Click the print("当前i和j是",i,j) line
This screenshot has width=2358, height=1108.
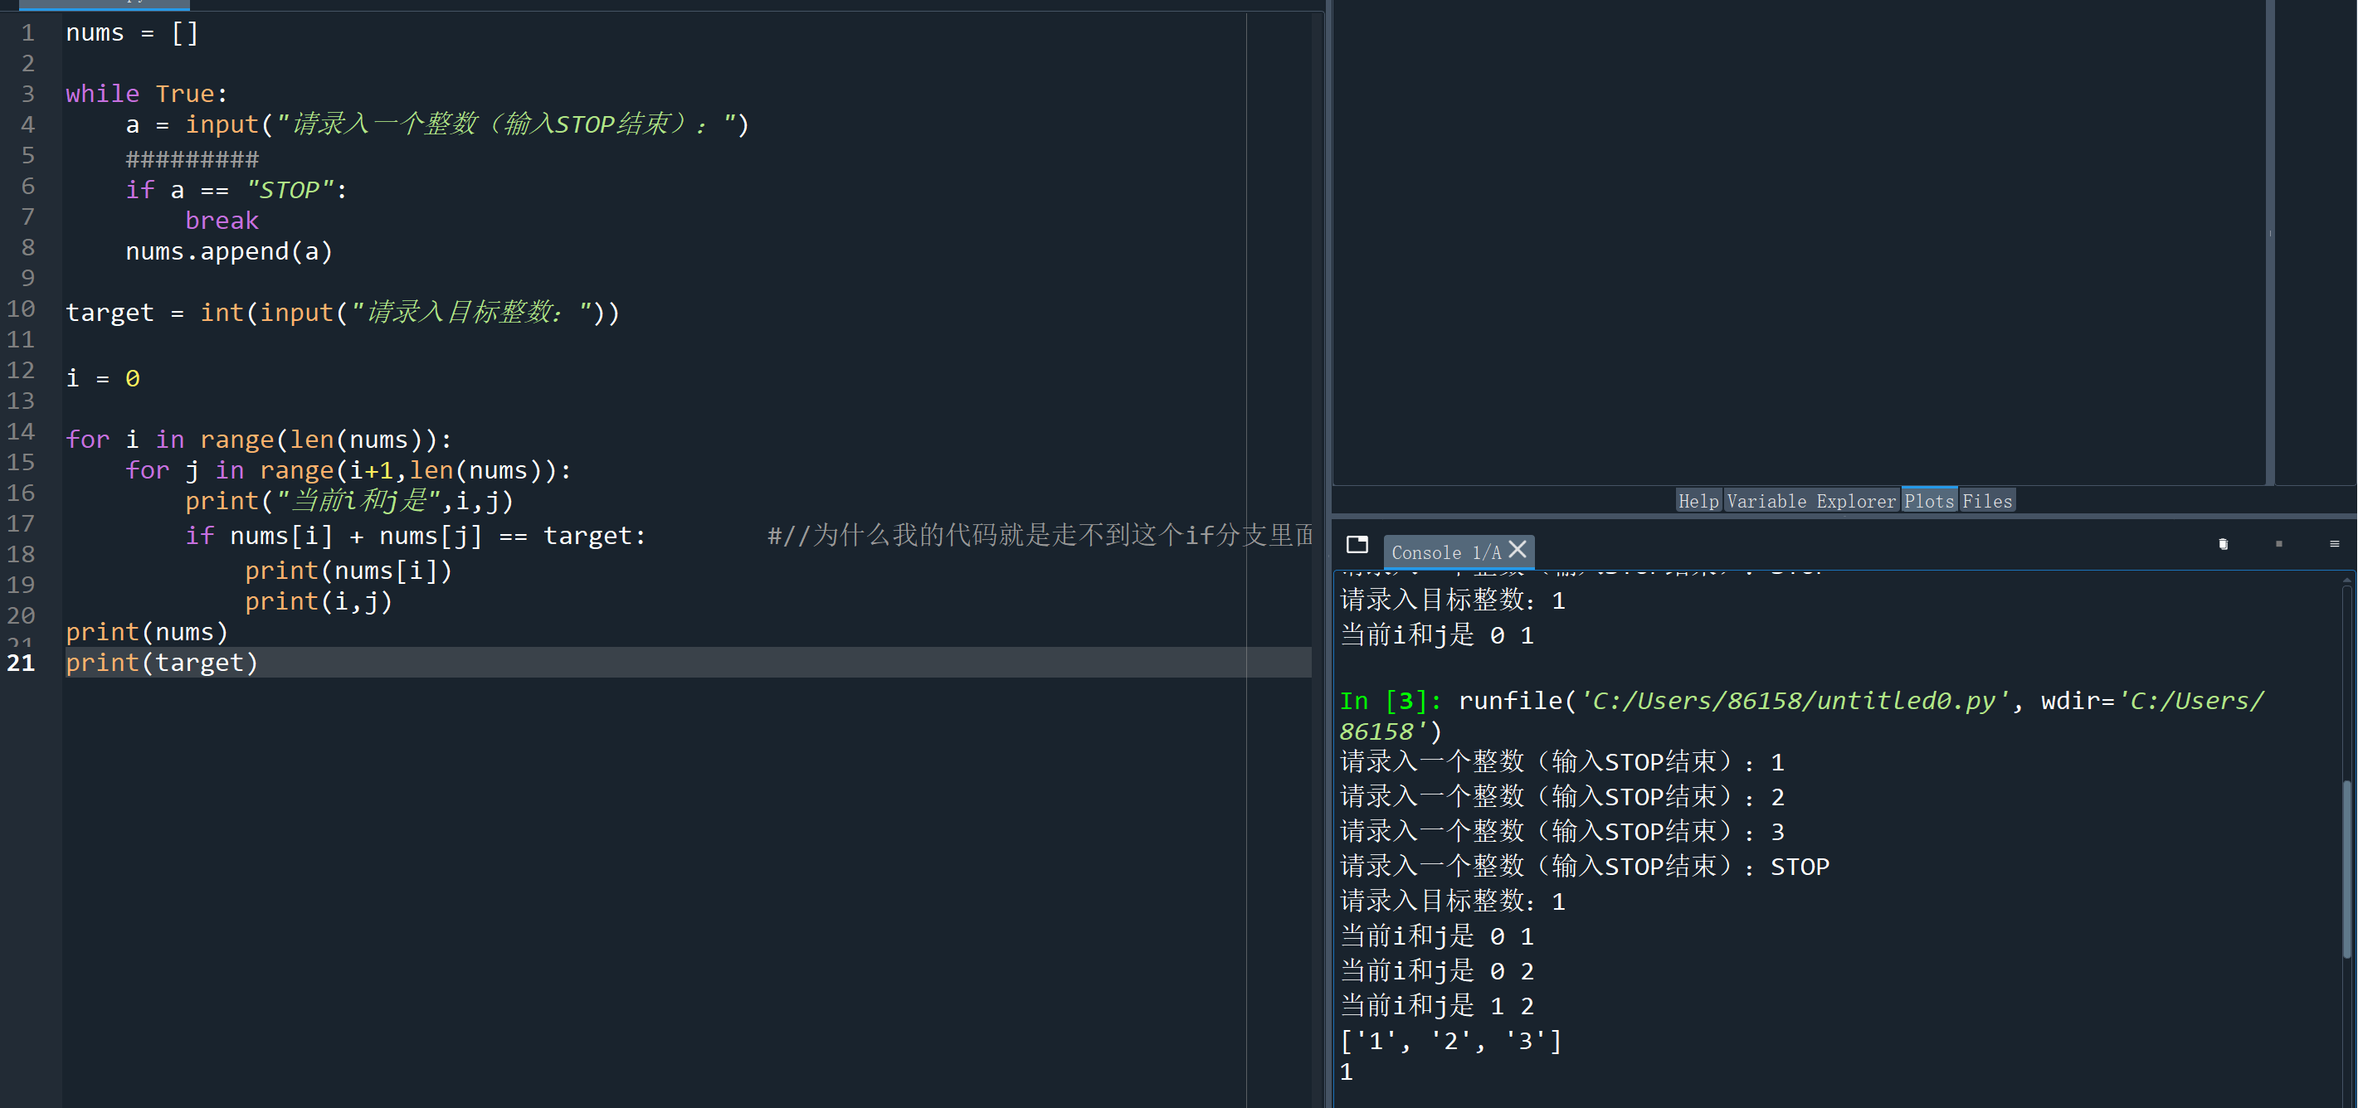(349, 502)
